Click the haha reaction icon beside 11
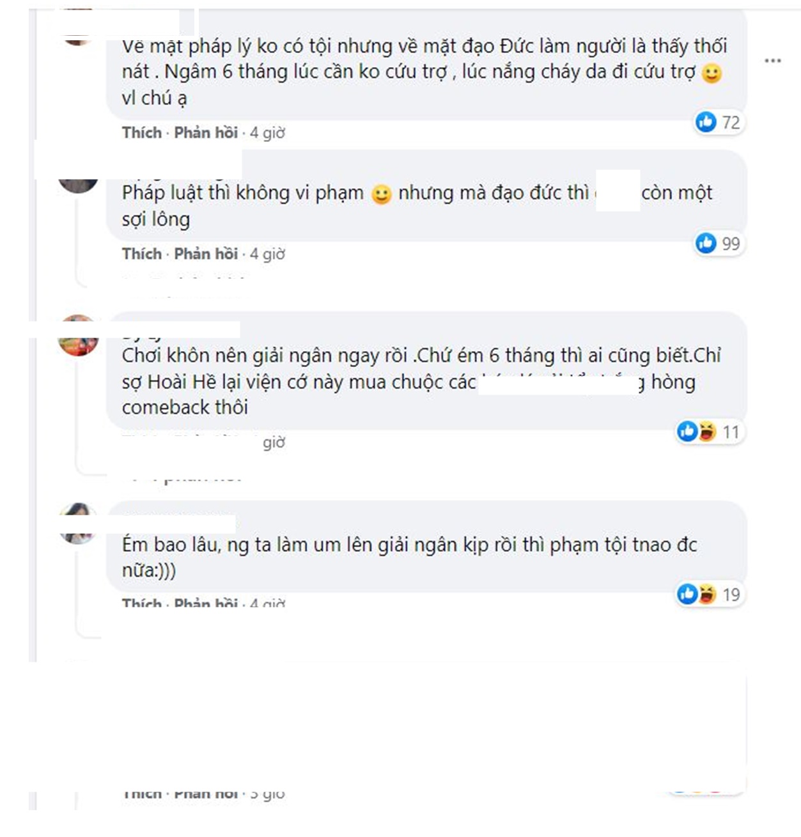Viewport: 801px width, 837px height. click(706, 432)
